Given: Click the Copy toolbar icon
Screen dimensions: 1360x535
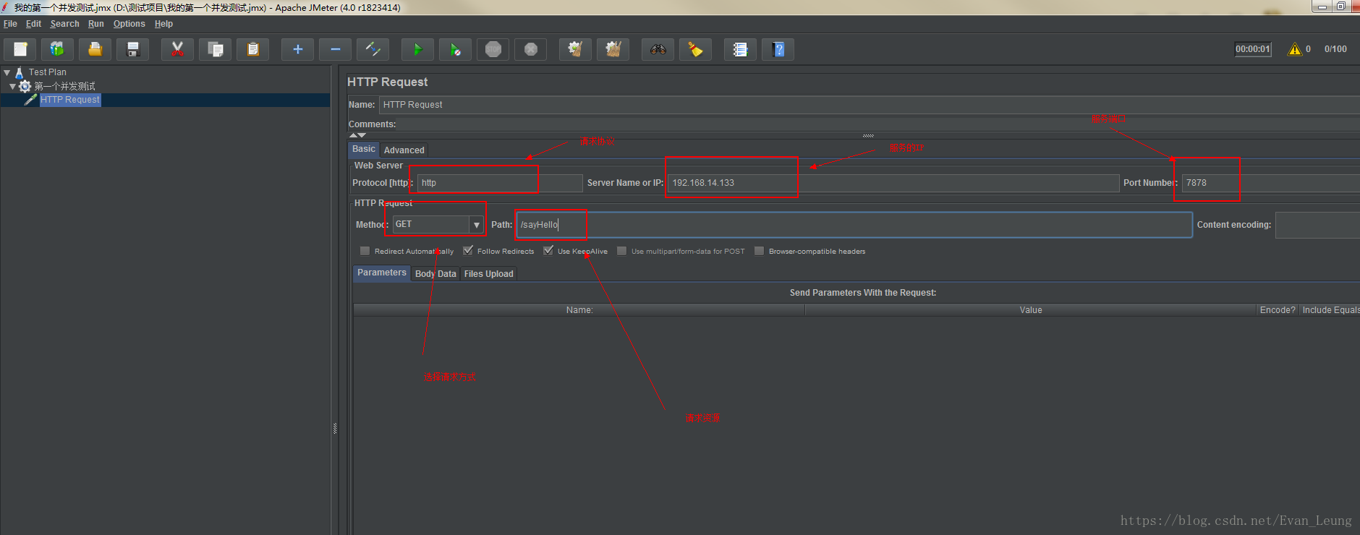Looking at the screenshot, I should [x=215, y=49].
